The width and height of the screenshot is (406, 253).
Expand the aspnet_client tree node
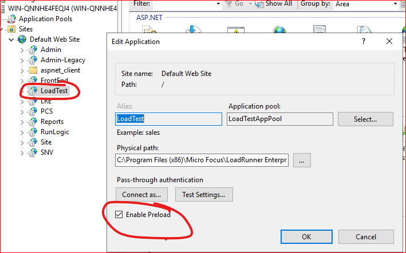click(22, 71)
